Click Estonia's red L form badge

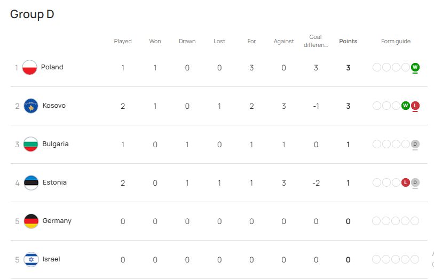pos(405,182)
